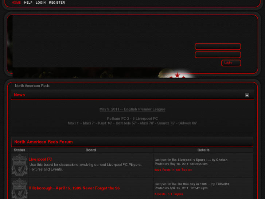265x199 pixels.
Task: Click the North American Reds breadcrumb
Action: 32,86
